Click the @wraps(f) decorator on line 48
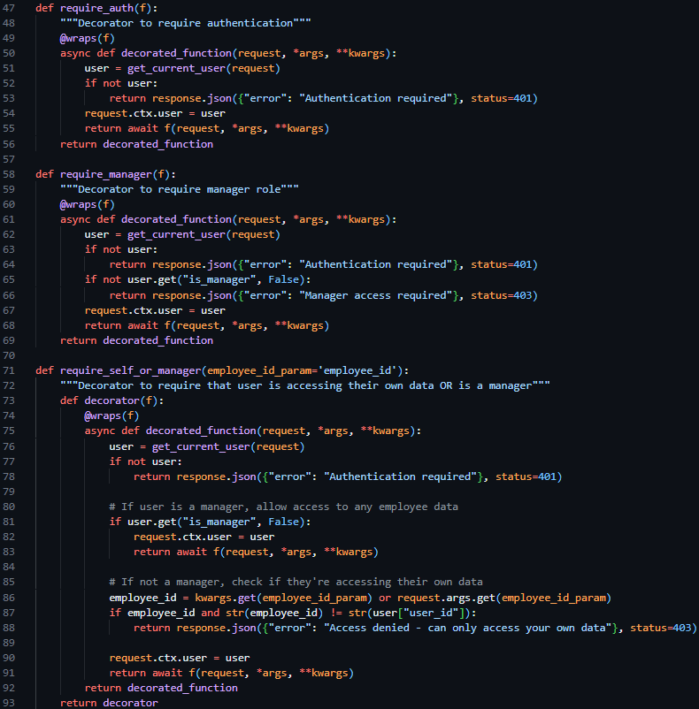Viewport: 699px width, 709px height. (87, 38)
